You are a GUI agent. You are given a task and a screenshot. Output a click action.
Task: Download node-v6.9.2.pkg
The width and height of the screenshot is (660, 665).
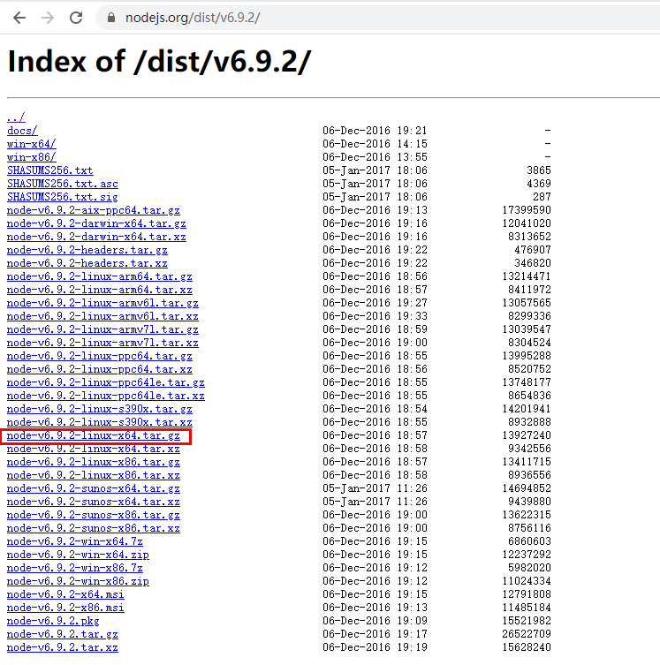[53, 621]
